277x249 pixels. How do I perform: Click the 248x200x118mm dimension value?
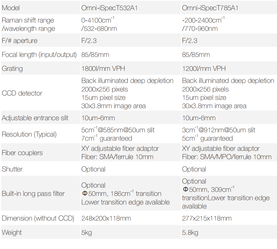pos(106,218)
